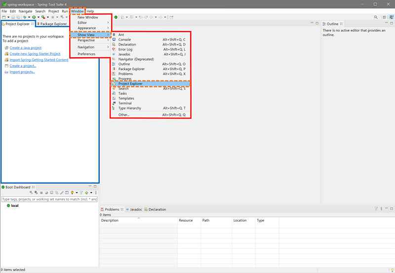
Task: Open dropdown arrow next to Run icon
Action: point(39,17)
